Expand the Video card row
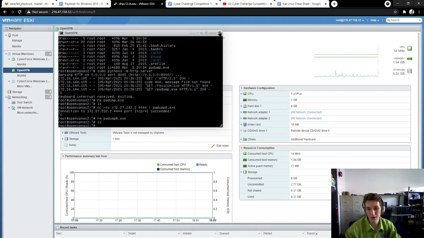424x238 pixels. [241, 125]
